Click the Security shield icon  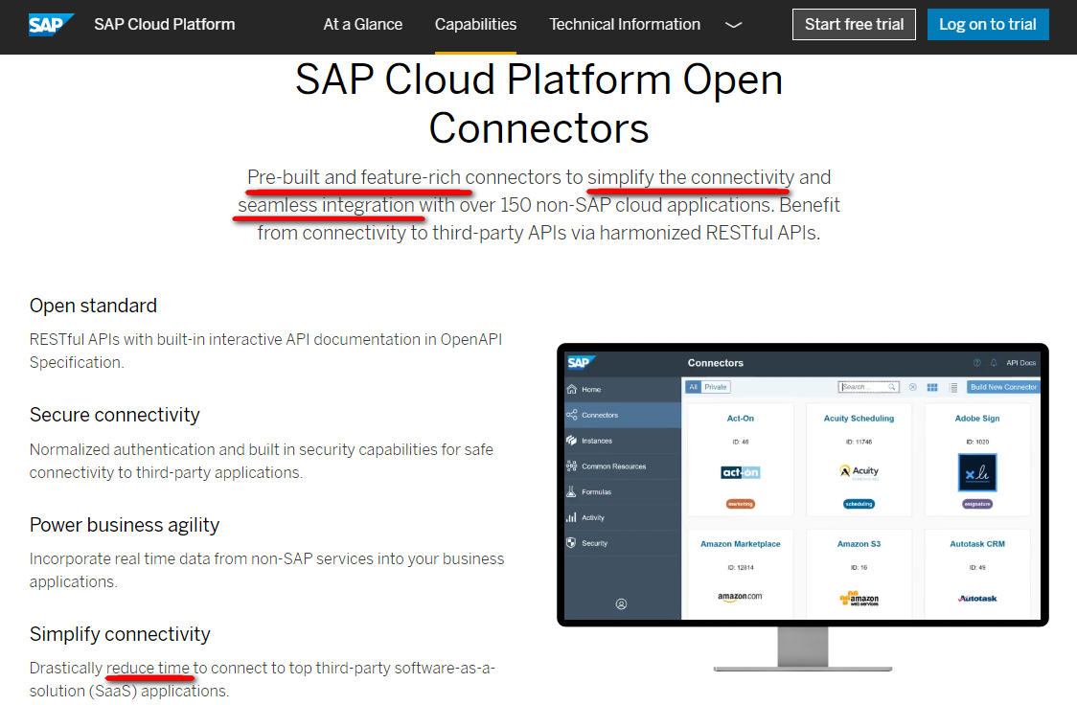click(x=571, y=543)
